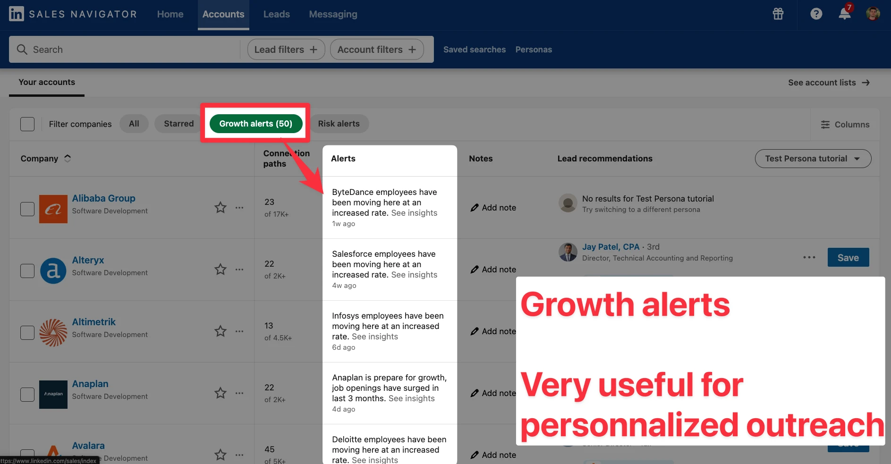Viewport: 891px width, 464px height.
Task: Open the profile avatar menu
Action: (x=873, y=14)
